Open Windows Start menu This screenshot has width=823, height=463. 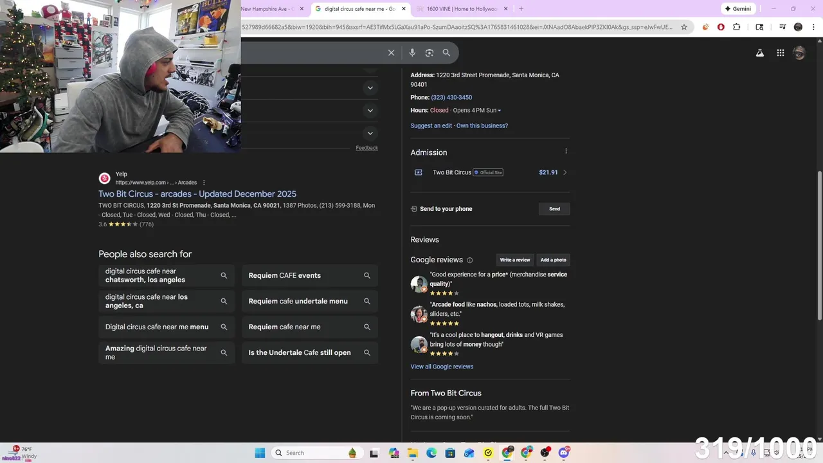click(x=260, y=453)
